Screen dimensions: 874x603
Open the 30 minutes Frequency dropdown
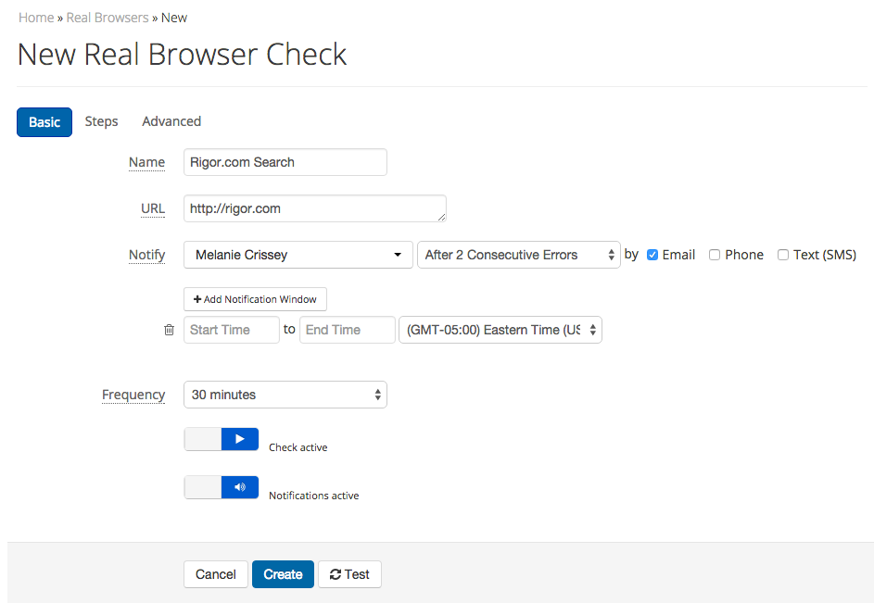pyautogui.click(x=285, y=395)
